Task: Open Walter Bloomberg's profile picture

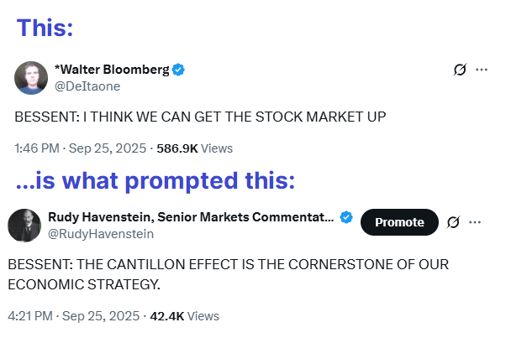Action: pyautogui.click(x=31, y=78)
